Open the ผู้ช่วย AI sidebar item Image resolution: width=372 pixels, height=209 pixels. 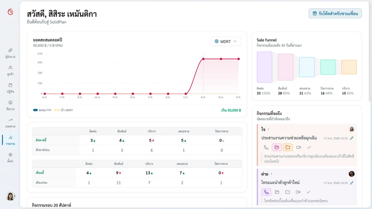10,53
